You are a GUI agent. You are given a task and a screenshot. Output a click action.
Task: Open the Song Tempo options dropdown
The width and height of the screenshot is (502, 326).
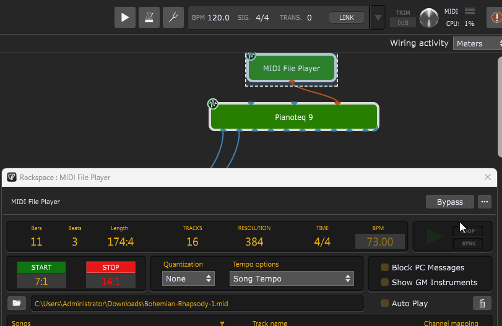(292, 278)
